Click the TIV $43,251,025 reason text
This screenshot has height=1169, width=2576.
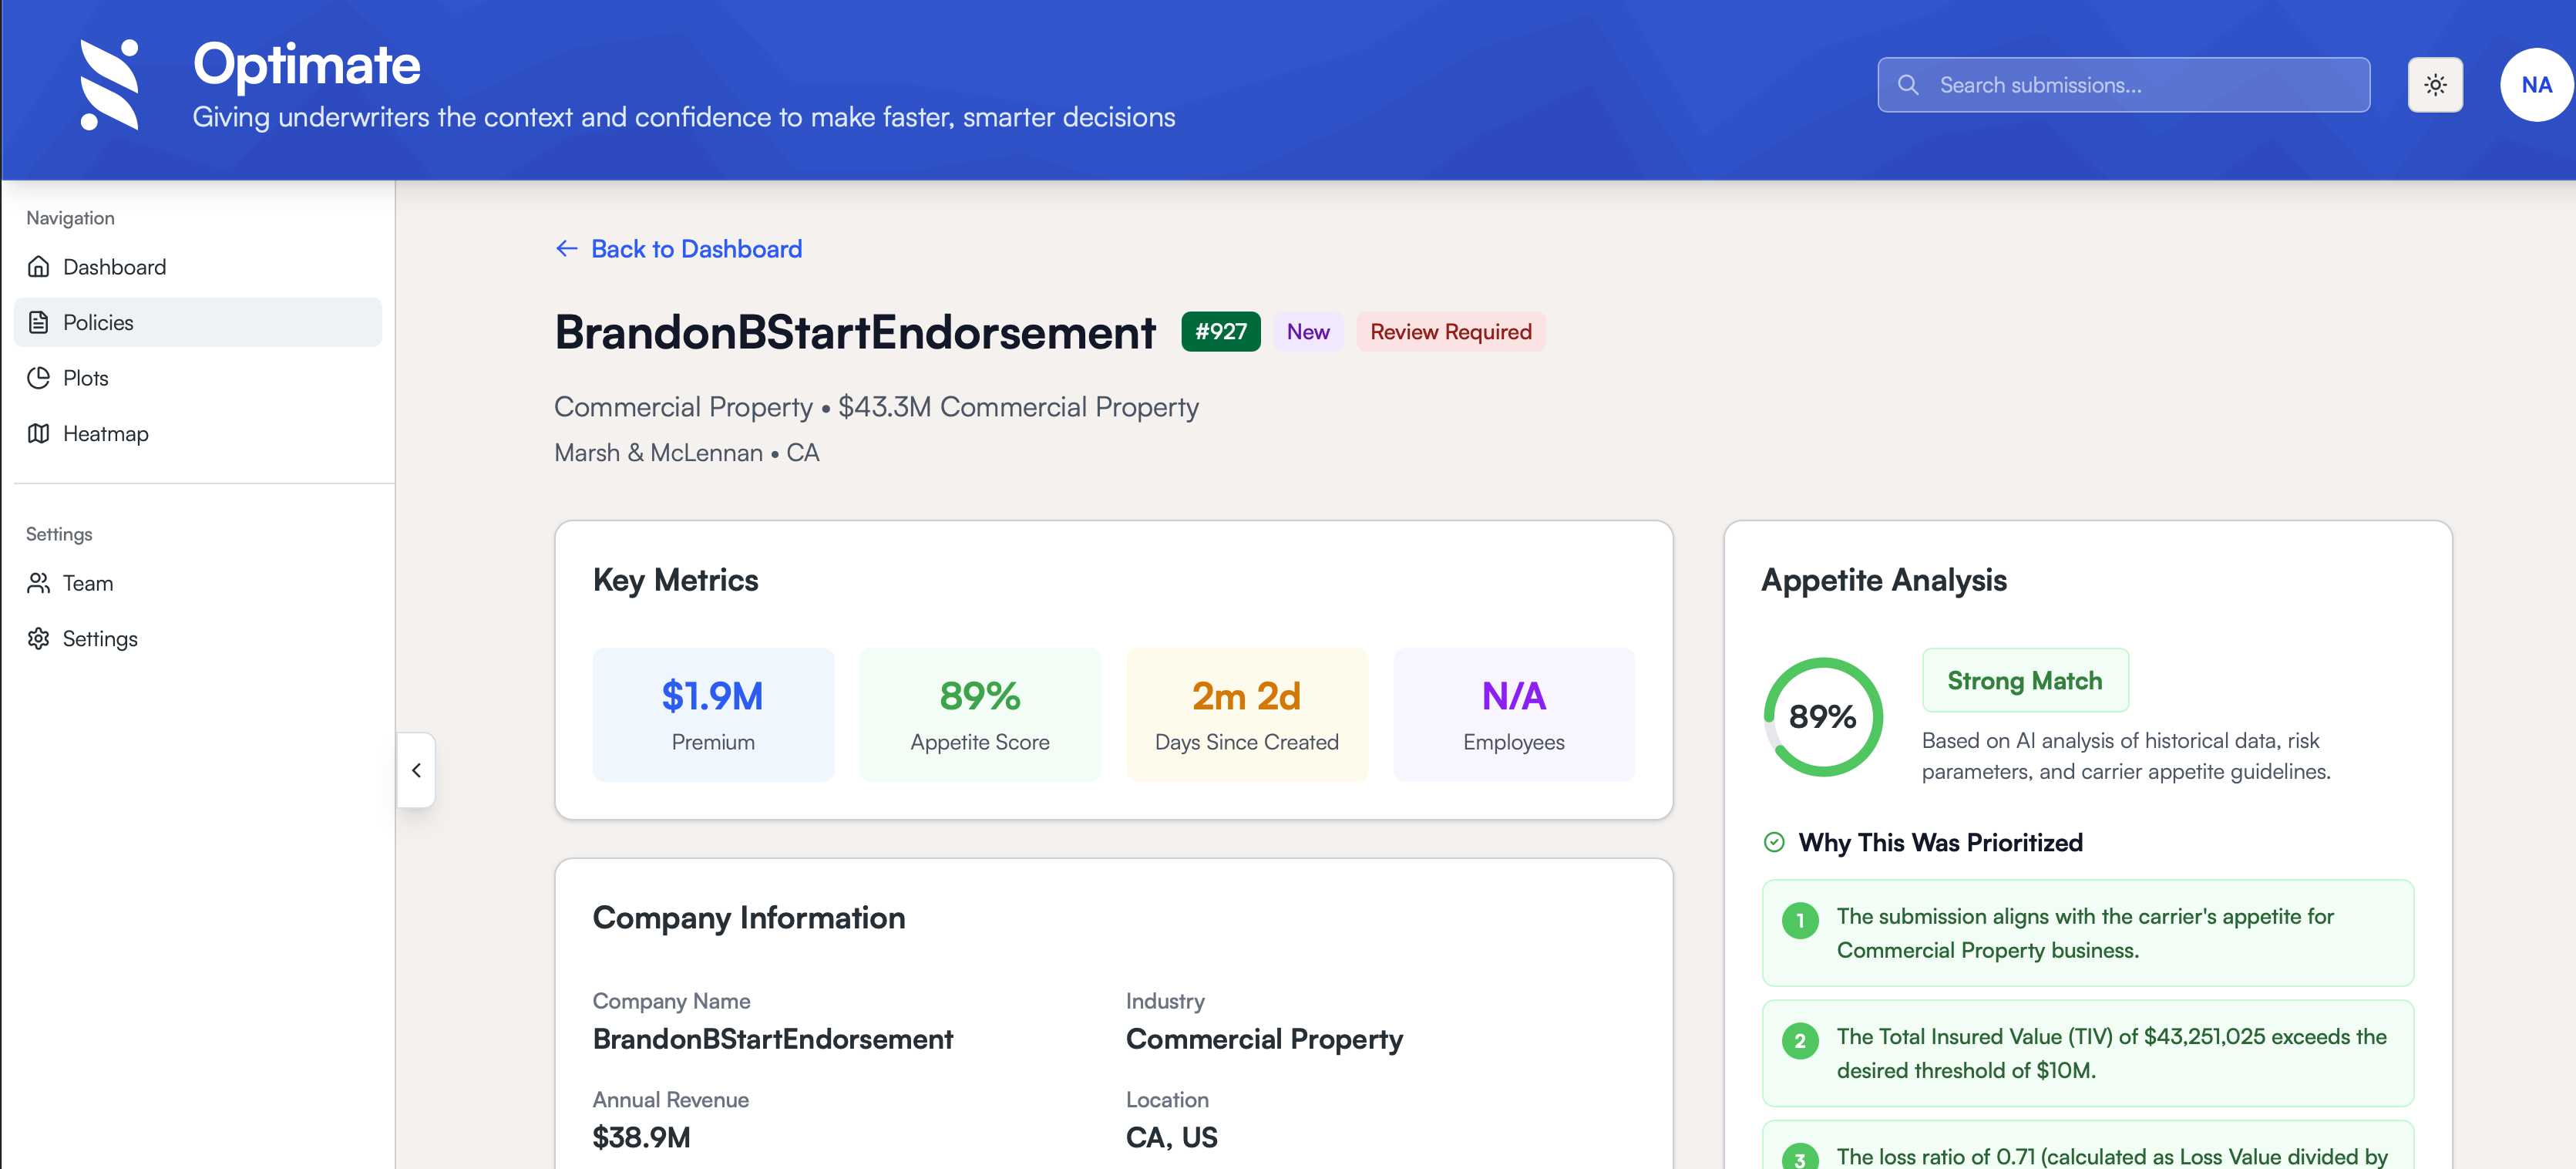pos(2111,1053)
